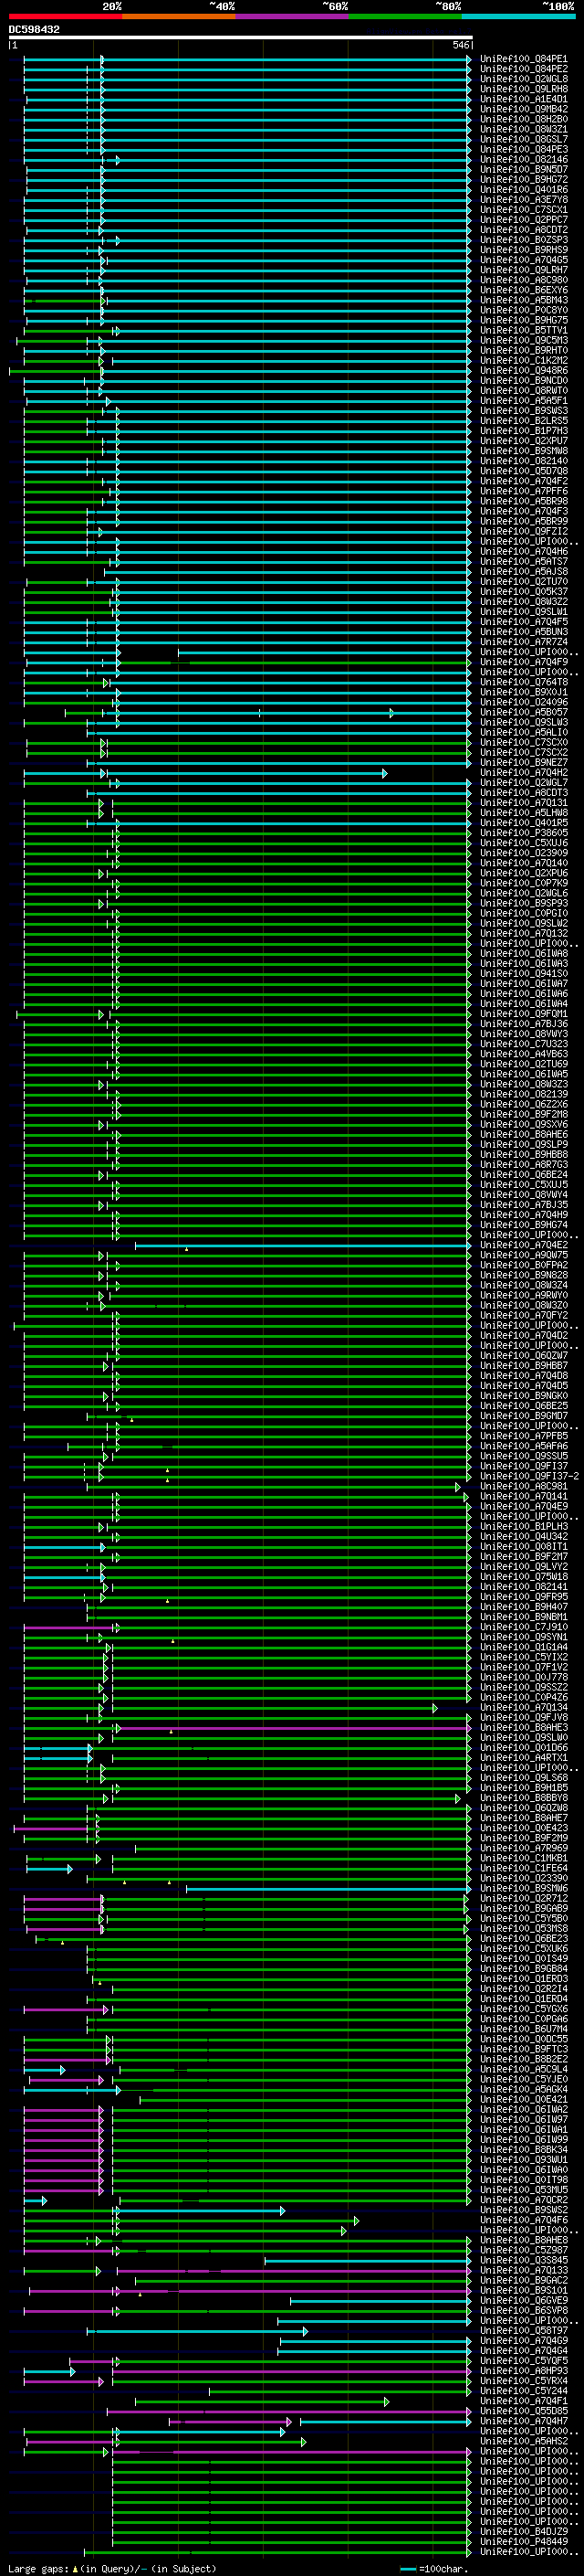
Task: Click label UniRef100_C1FE64
Action: (x=524, y=1867)
